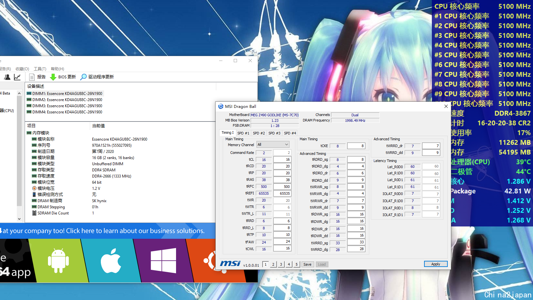Select profile slot 3 button
The image size is (533, 300).
(x=281, y=264)
